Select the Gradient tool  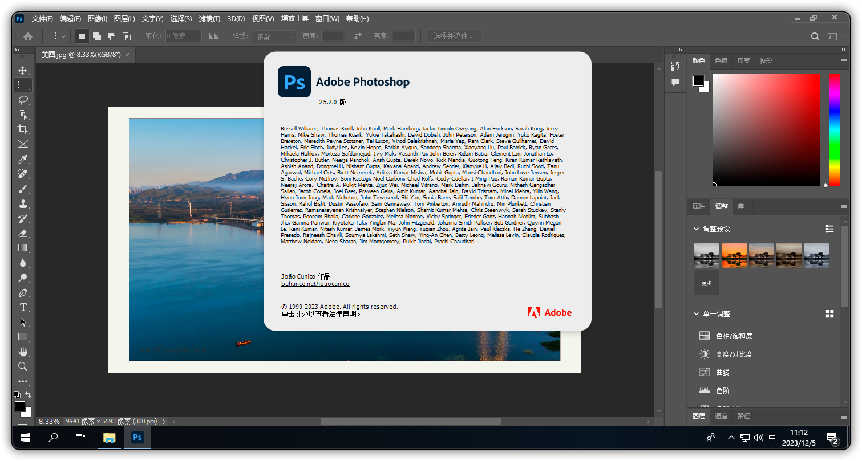(x=23, y=248)
